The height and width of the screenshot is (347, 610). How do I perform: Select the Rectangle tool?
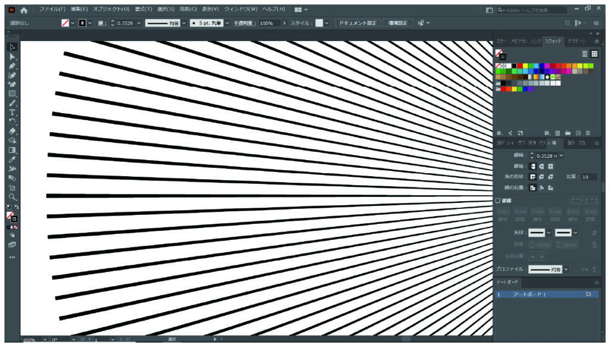[12, 93]
